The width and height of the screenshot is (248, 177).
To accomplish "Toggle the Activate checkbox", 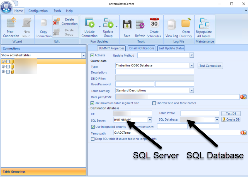I will pyautogui.click(x=93, y=56).
